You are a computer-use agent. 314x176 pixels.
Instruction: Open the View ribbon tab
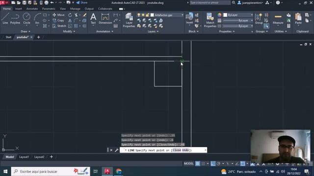[x=63, y=9]
